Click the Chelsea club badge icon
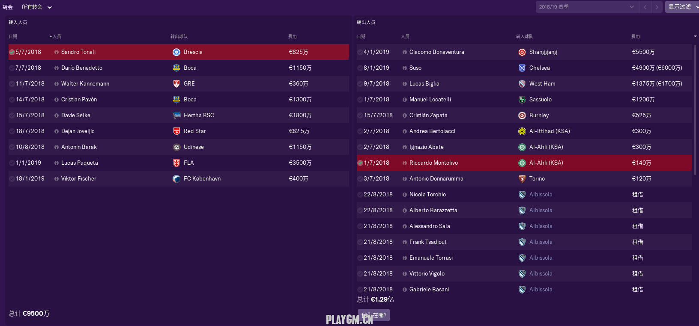This screenshot has height=326, width=699. (522, 68)
